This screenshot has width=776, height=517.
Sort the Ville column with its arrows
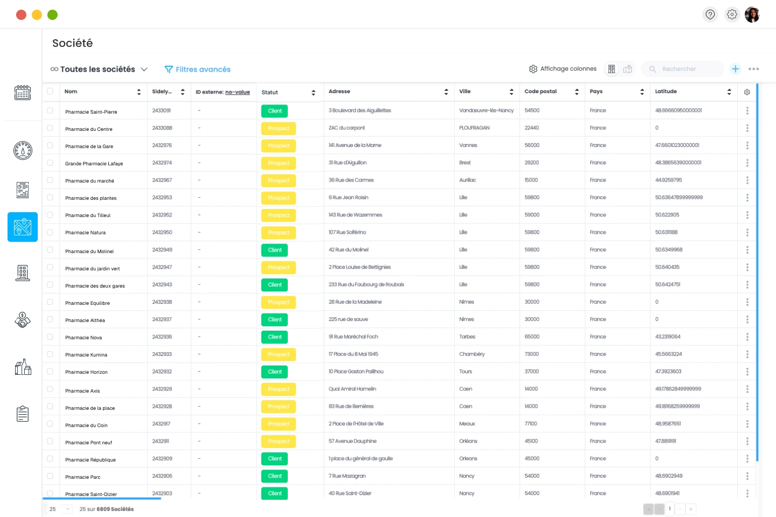511,92
